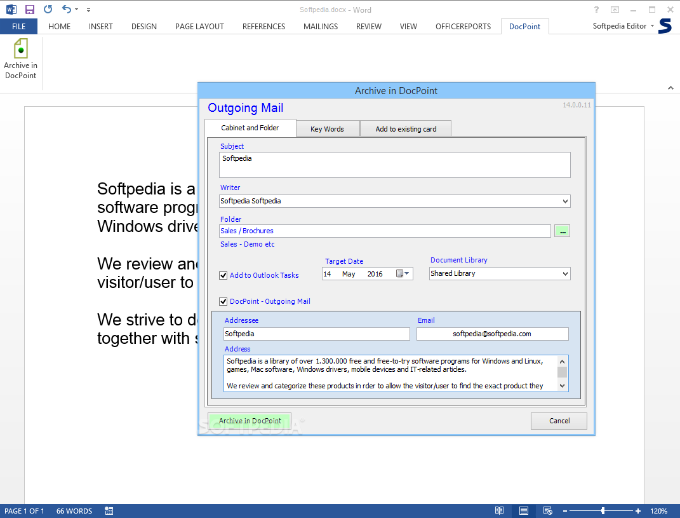This screenshot has height=518, width=680.
Task: Switch to the DESIGN ribbon tab
Action: tap(144, 27)
